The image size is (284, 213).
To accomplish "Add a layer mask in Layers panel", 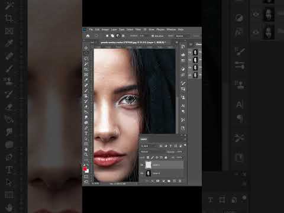I will click(158, 181).
